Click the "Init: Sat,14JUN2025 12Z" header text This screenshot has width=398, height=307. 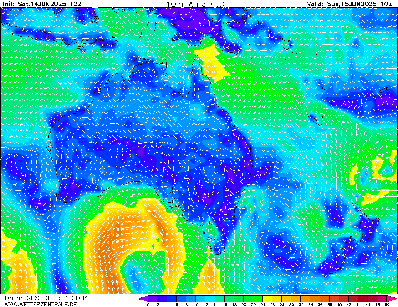tap(42, 4)
